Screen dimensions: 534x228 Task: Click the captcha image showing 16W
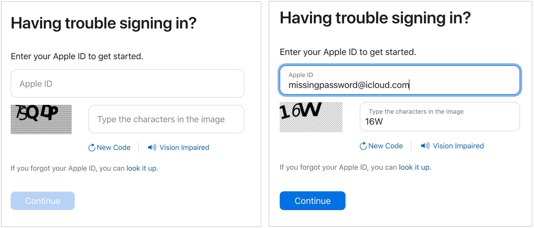311,117
